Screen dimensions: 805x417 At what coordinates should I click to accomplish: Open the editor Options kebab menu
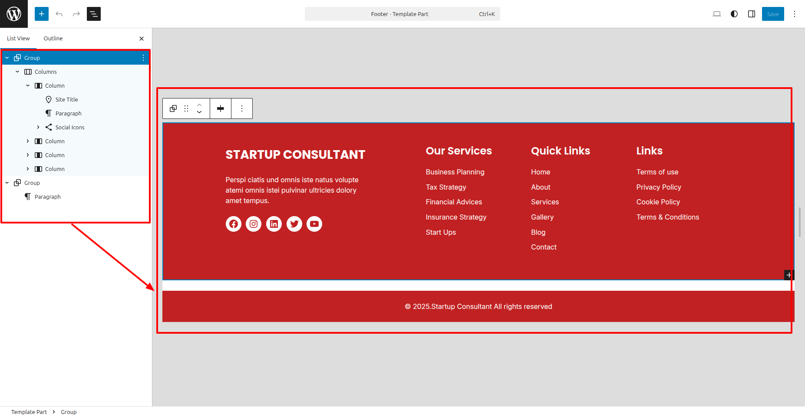795,14
